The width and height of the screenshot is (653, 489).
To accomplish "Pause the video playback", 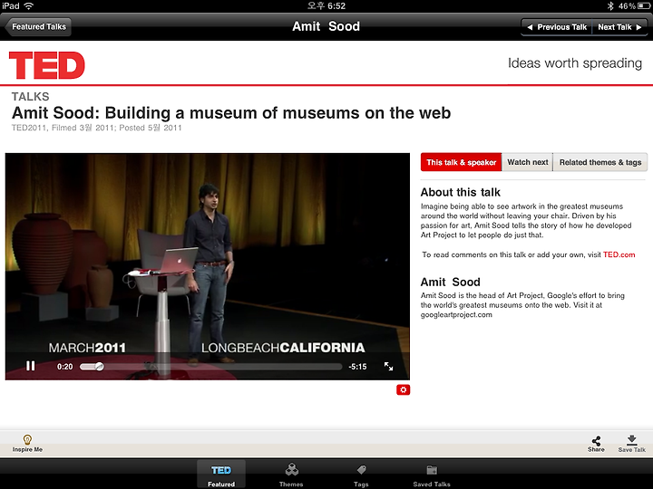I will [31, 366].
